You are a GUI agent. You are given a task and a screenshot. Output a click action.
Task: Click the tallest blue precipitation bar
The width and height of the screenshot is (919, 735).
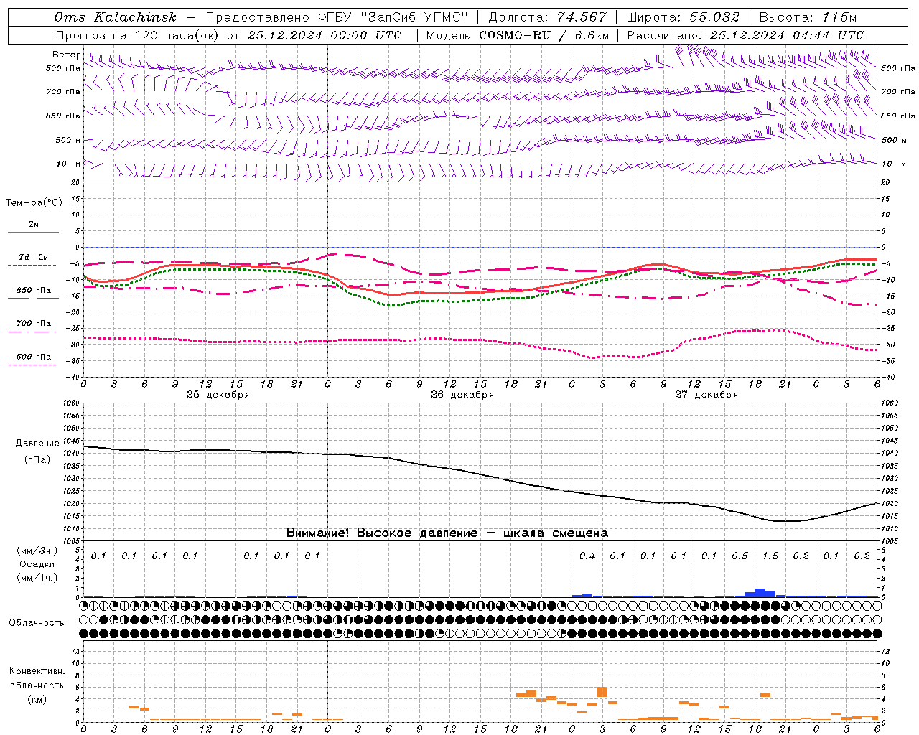(x=760, y=593)
